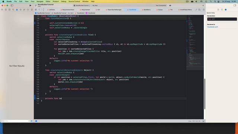Click the ViewModel class item in jump bar
This screenshot has width=238, height=134.
[90, 13]
